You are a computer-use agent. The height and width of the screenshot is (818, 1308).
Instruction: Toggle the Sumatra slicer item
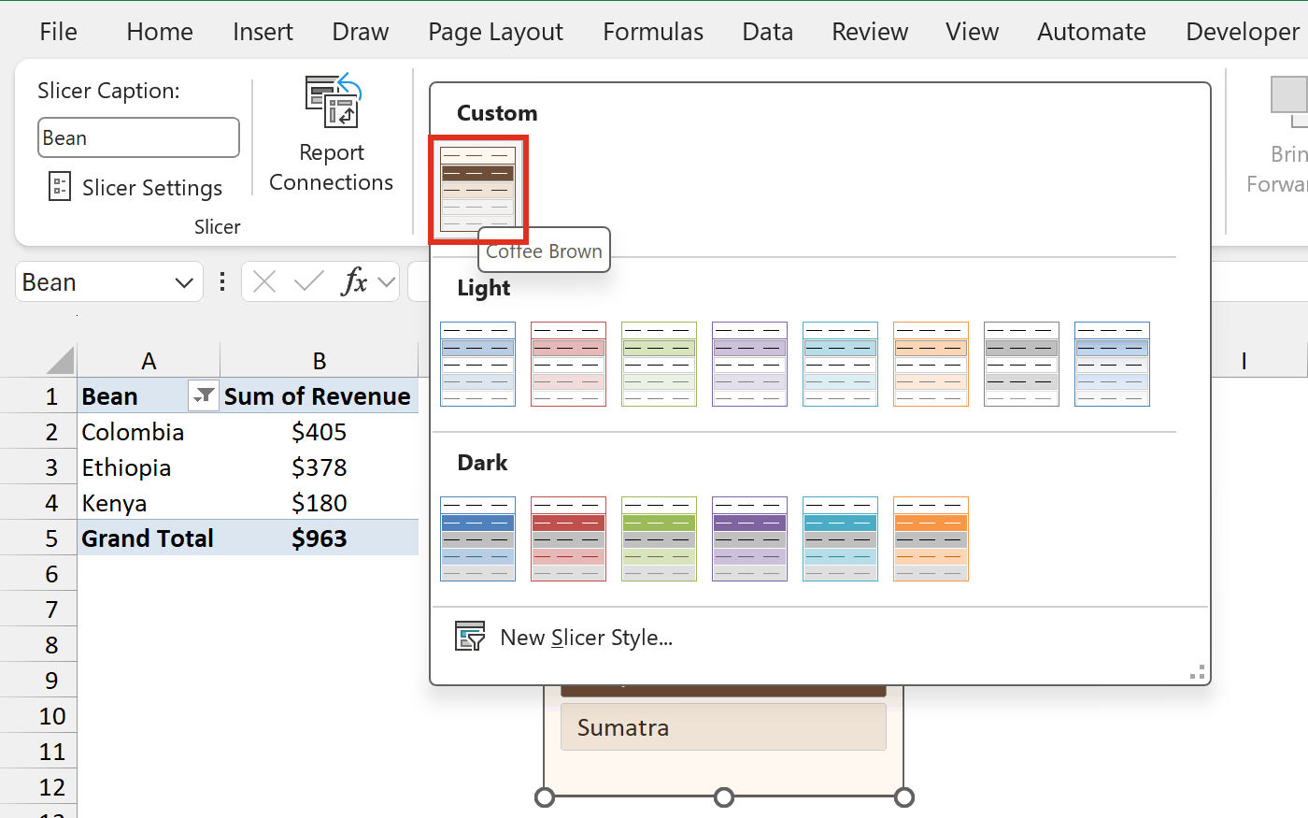click(723, 727)
